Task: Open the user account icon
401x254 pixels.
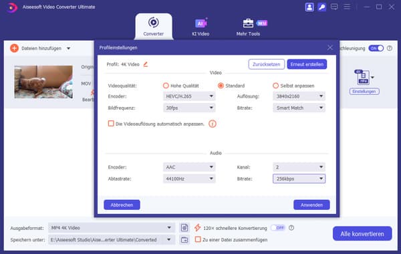Action: (309, 7)
